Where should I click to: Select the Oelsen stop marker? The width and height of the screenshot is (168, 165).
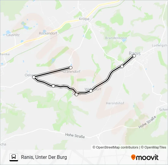pyautogui.click(x=34, y=77)
